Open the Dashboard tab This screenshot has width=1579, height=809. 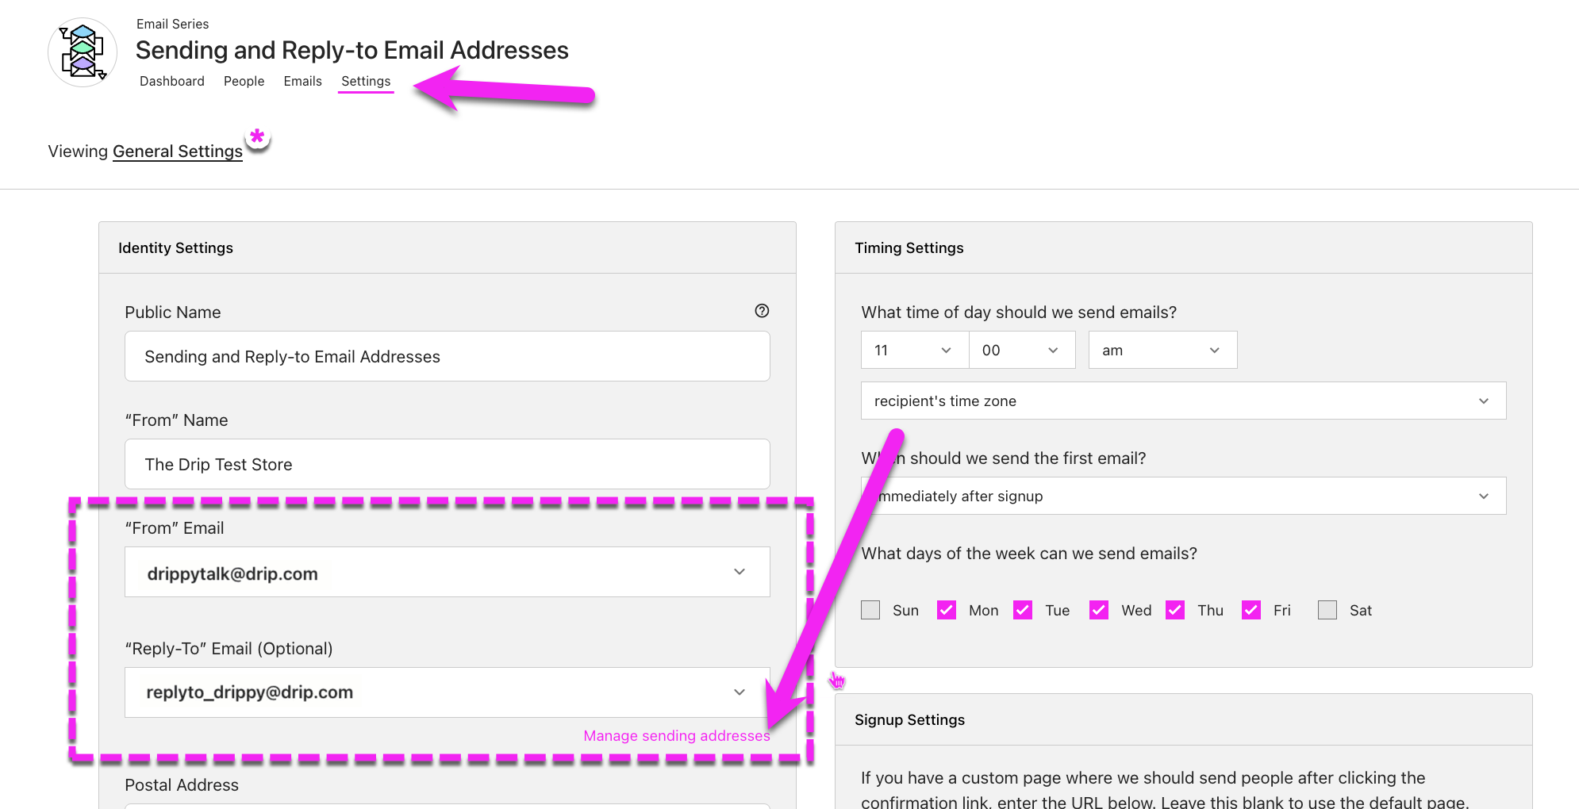click(x=172, y=81)
